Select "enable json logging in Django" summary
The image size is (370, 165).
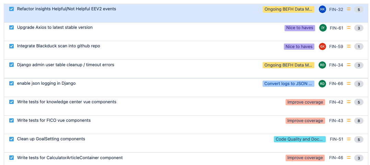coord(46,83)
